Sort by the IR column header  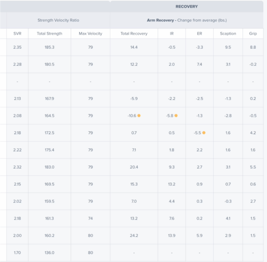172,34
